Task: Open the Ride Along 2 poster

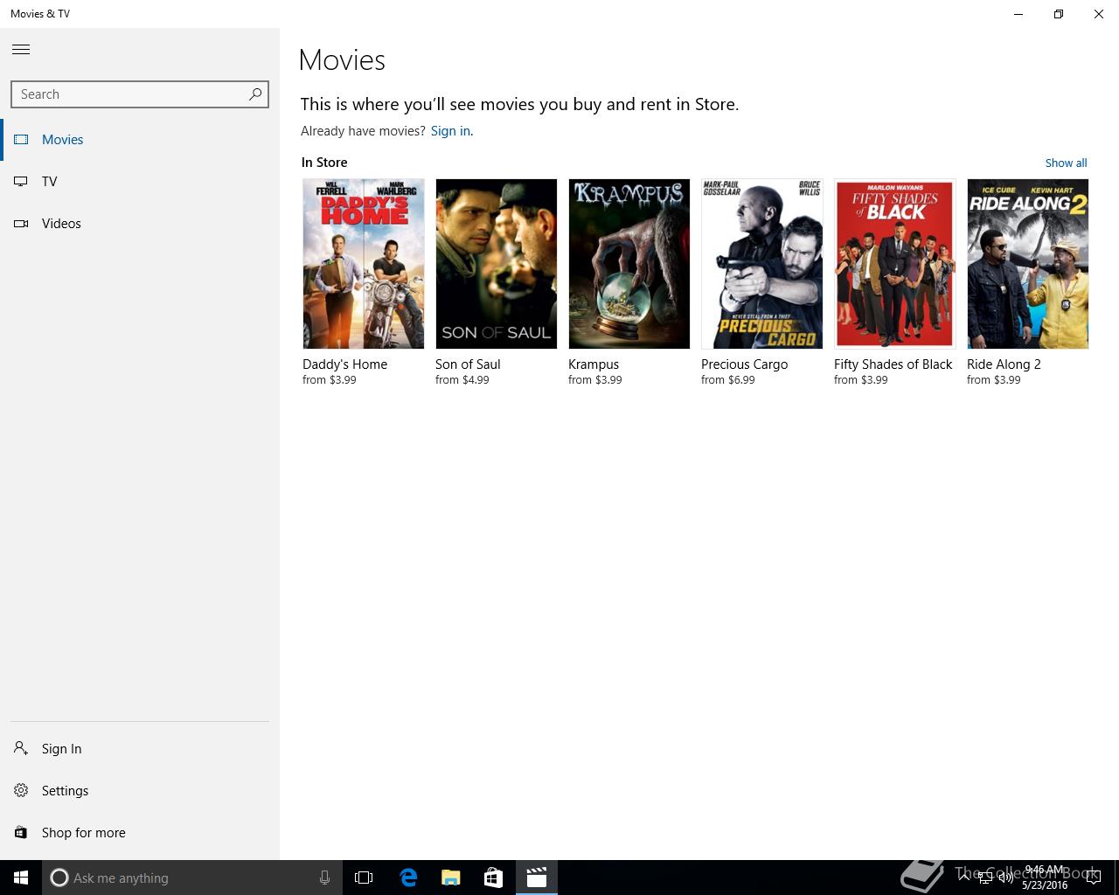Action: tap(1028, 264)
